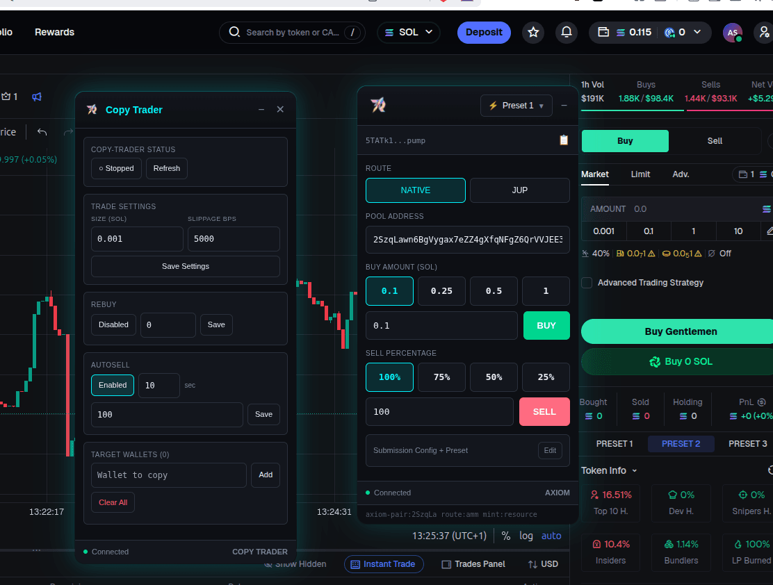Select the PRESET 3 tab

747,443
